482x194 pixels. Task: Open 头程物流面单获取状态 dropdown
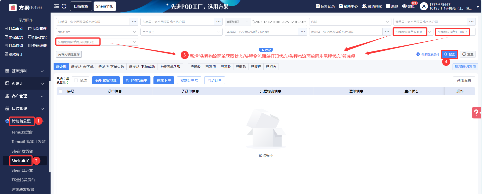coord(413,32)
